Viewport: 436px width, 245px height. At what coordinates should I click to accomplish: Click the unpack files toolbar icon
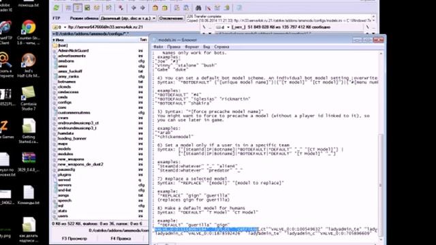pyautogui.click(x=165, y=7)
